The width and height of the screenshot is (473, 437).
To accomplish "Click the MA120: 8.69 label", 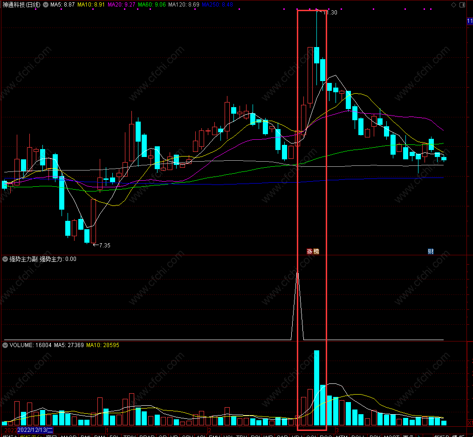I will tap(184, 5).
